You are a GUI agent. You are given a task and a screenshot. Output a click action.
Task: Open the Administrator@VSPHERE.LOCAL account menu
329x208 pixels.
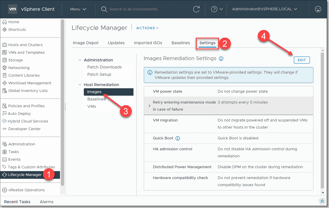[x=264, y=9]
